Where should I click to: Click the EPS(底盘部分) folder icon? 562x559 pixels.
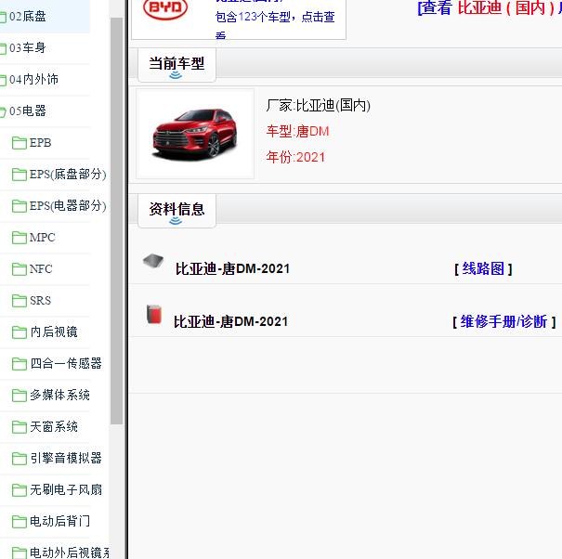click(19, 175)
